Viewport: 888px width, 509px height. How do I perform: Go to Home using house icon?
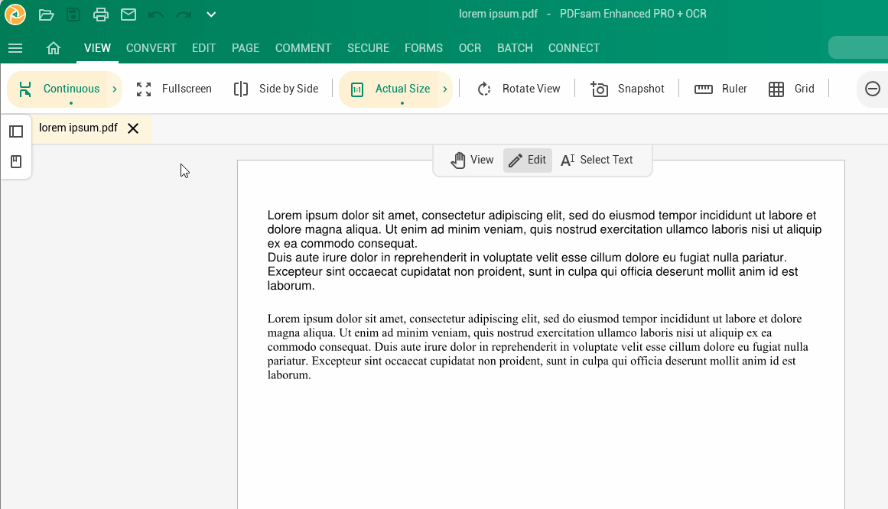tap(54, 48)
